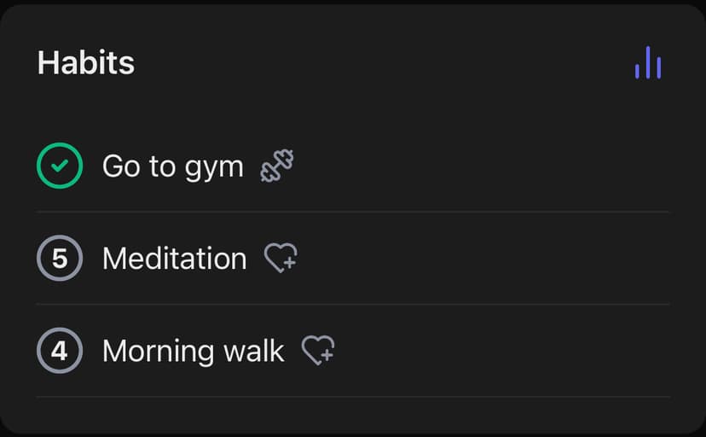Click the divider line below Morning walk
The image size is (706, 437).
pos(353,397)
